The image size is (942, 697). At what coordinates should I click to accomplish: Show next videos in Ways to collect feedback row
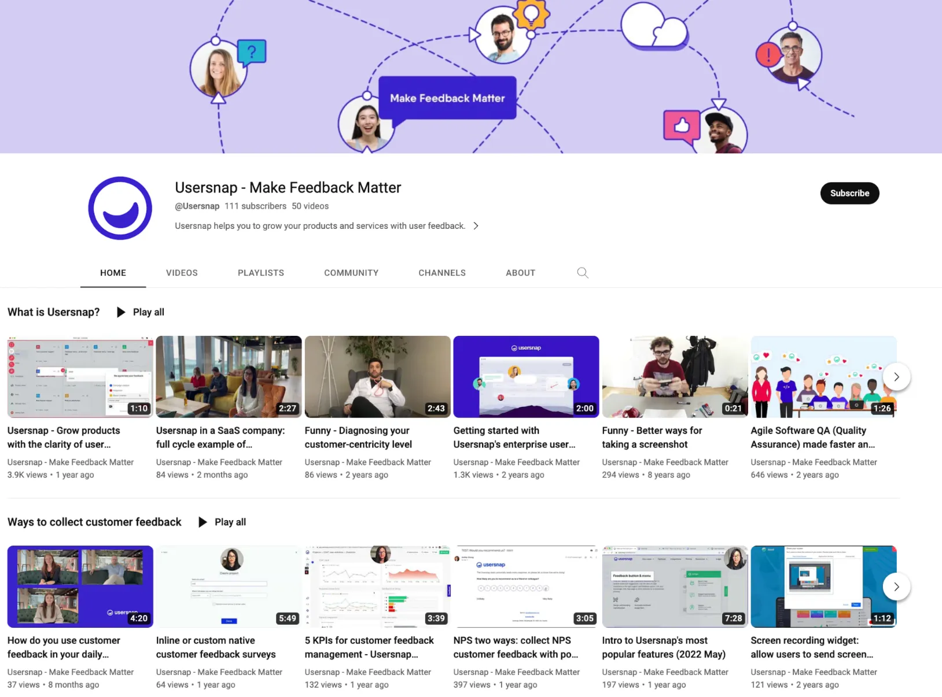896,587
